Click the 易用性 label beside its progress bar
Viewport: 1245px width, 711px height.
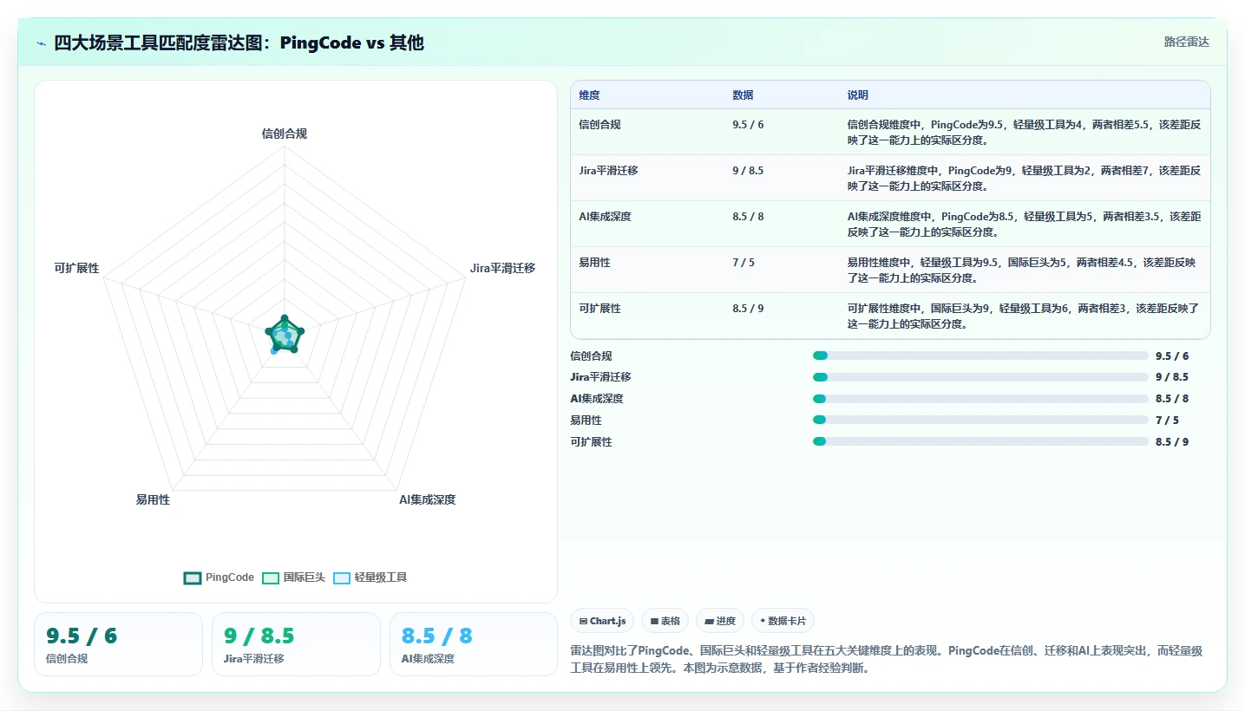[586, 420]
